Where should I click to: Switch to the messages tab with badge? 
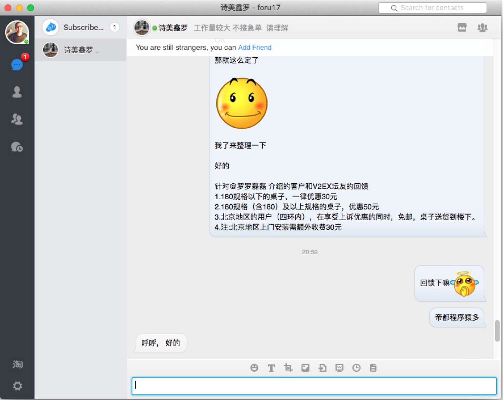click(x=17, y=64)
